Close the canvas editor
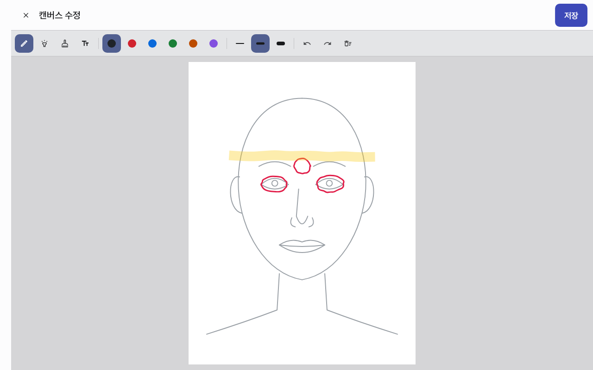 [x=26, y=15]
